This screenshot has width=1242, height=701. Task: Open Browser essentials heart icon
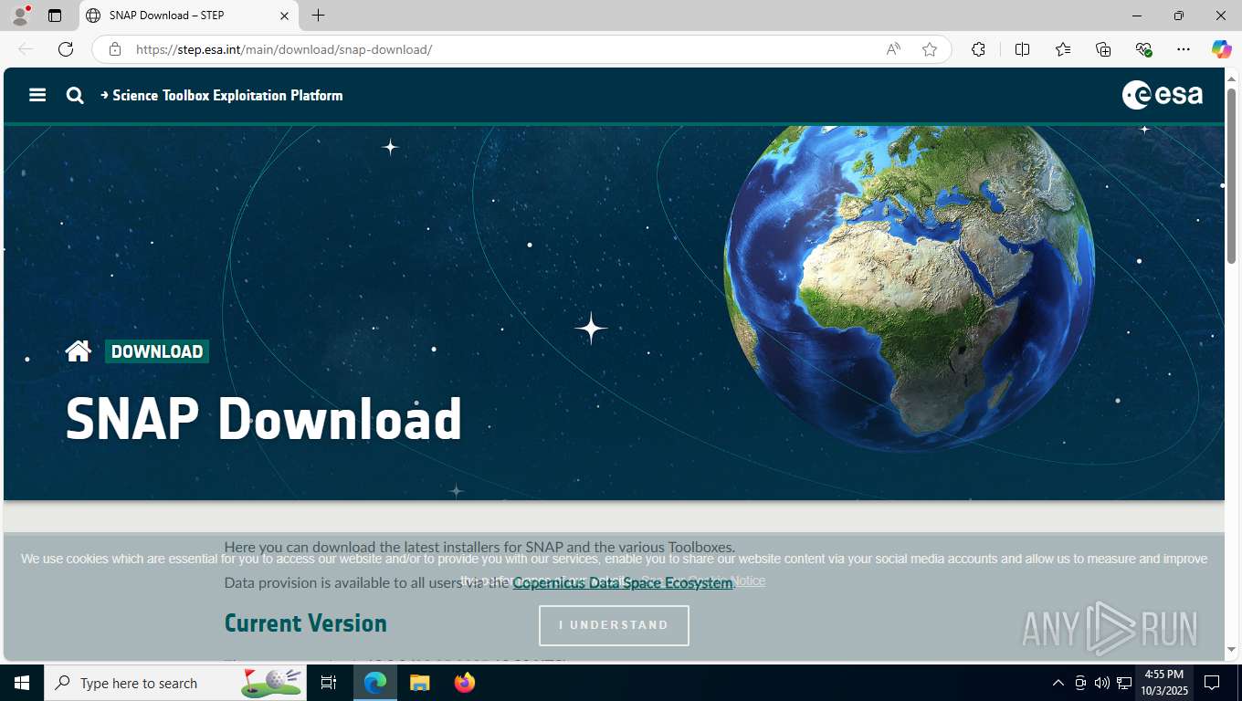(1143, 49)
